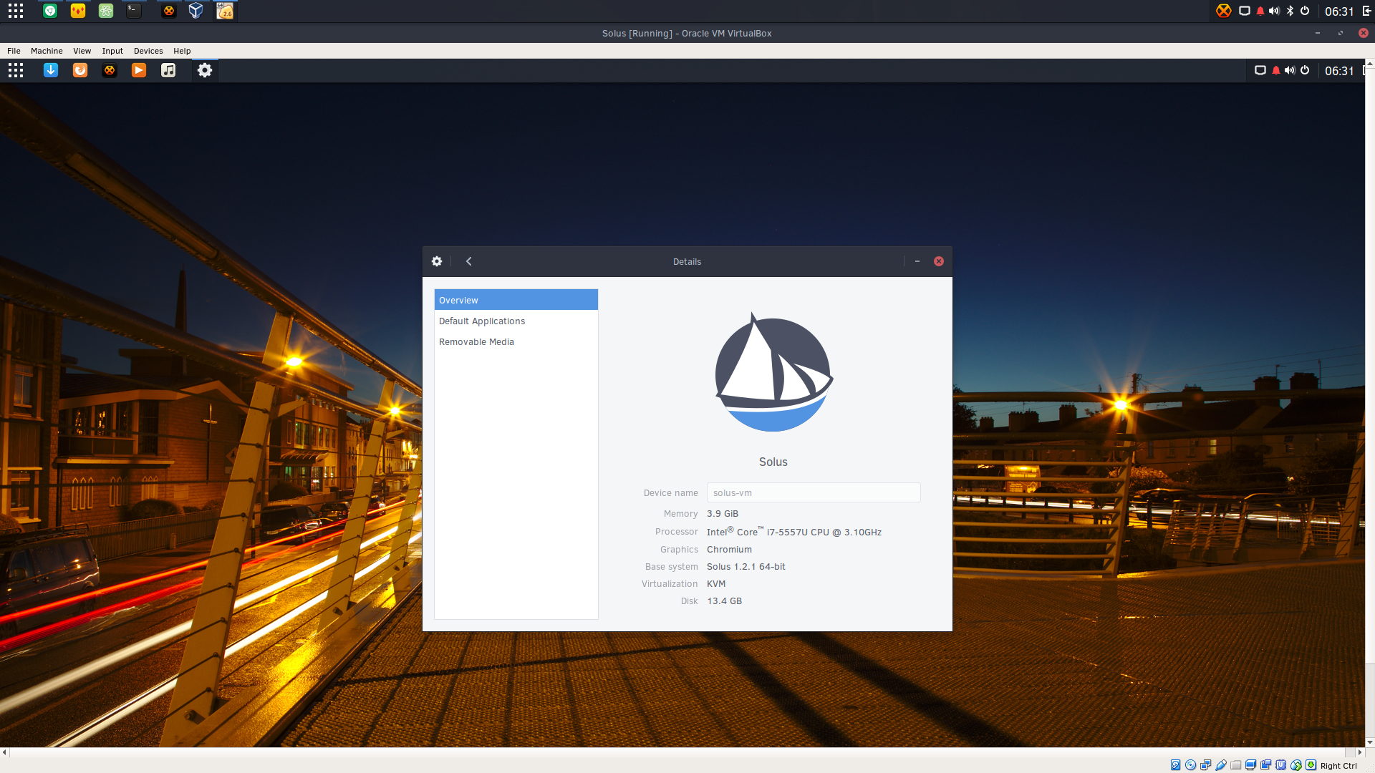Click the guest display tray icon
Viewport: 1375px width, 773px height.
coord(1260,70)
